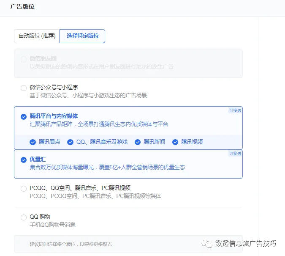
Task: Click text PCQQ、PCQQ空间、PC腾讯音乐、PC腾讯视频等媒体
Action: [95, 196]
